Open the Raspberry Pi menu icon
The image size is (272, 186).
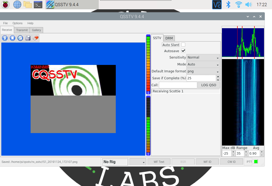(x=5, y=5)
